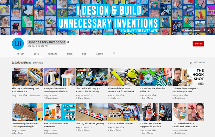Click title 'I Solved Ben Affleck's Biggest Life Problem'
The height and width of the screenshot is (137, 215).
tap(151, 125)
